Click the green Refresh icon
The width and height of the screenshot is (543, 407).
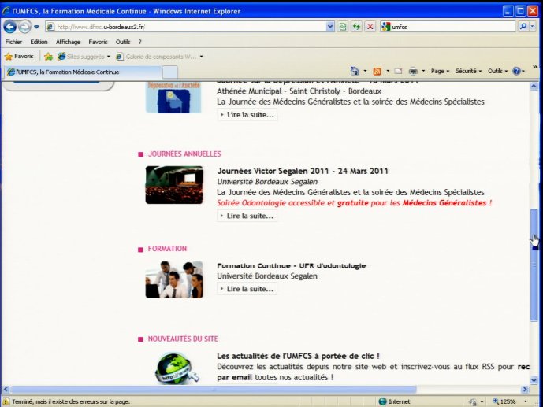point(356,27)
